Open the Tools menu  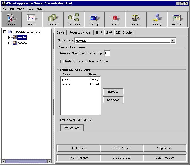click(30, 9)
